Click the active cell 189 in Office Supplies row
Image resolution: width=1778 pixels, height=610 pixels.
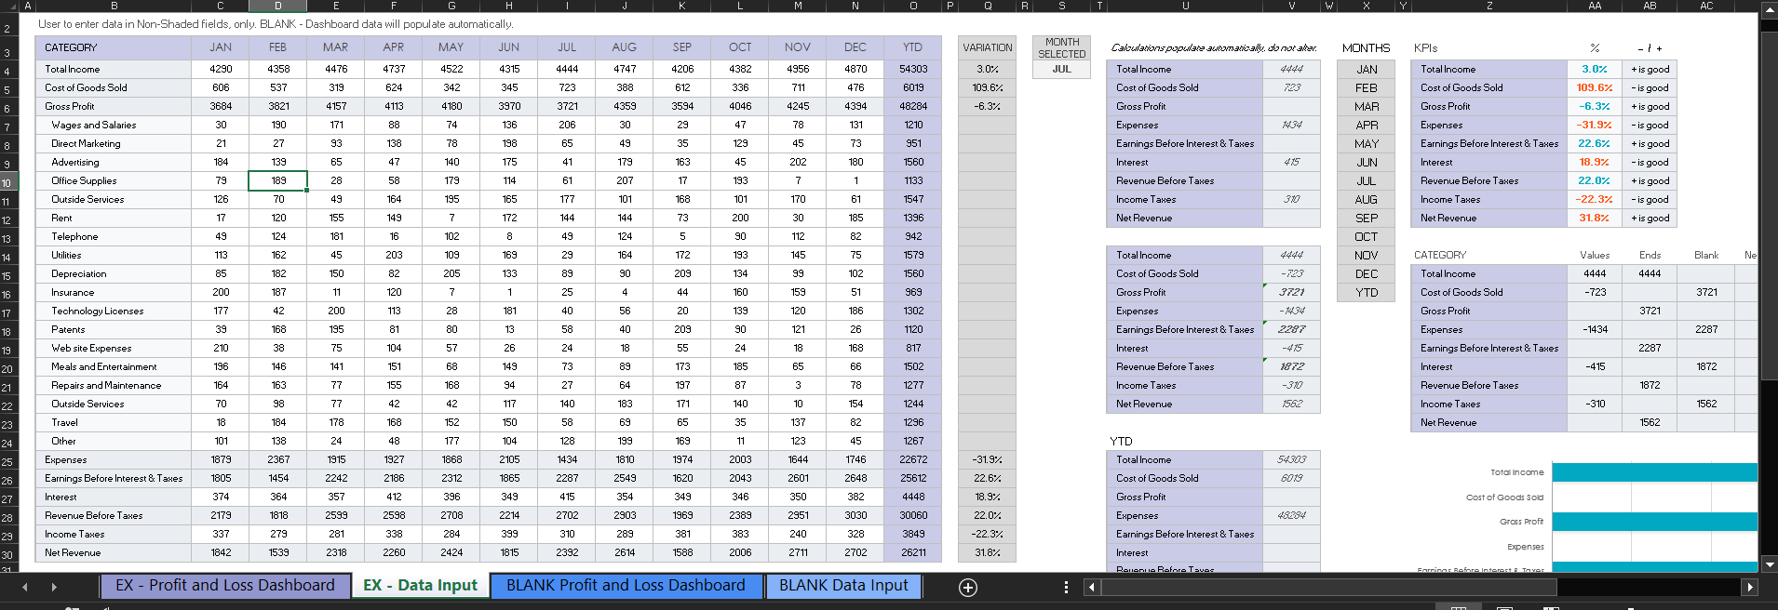pos(278,180)
